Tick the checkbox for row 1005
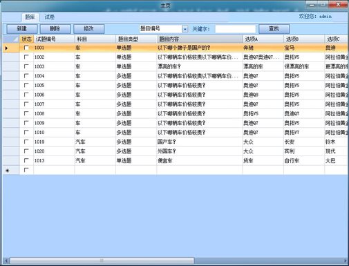The height and width of the screenshot is (266, 349). (x=26, y=85)
